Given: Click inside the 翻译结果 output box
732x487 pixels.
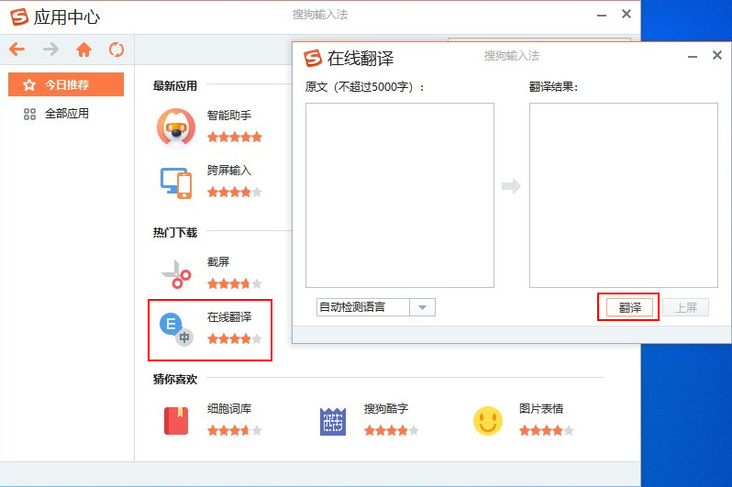Looking at the screenshot, I should pos(623,195).
